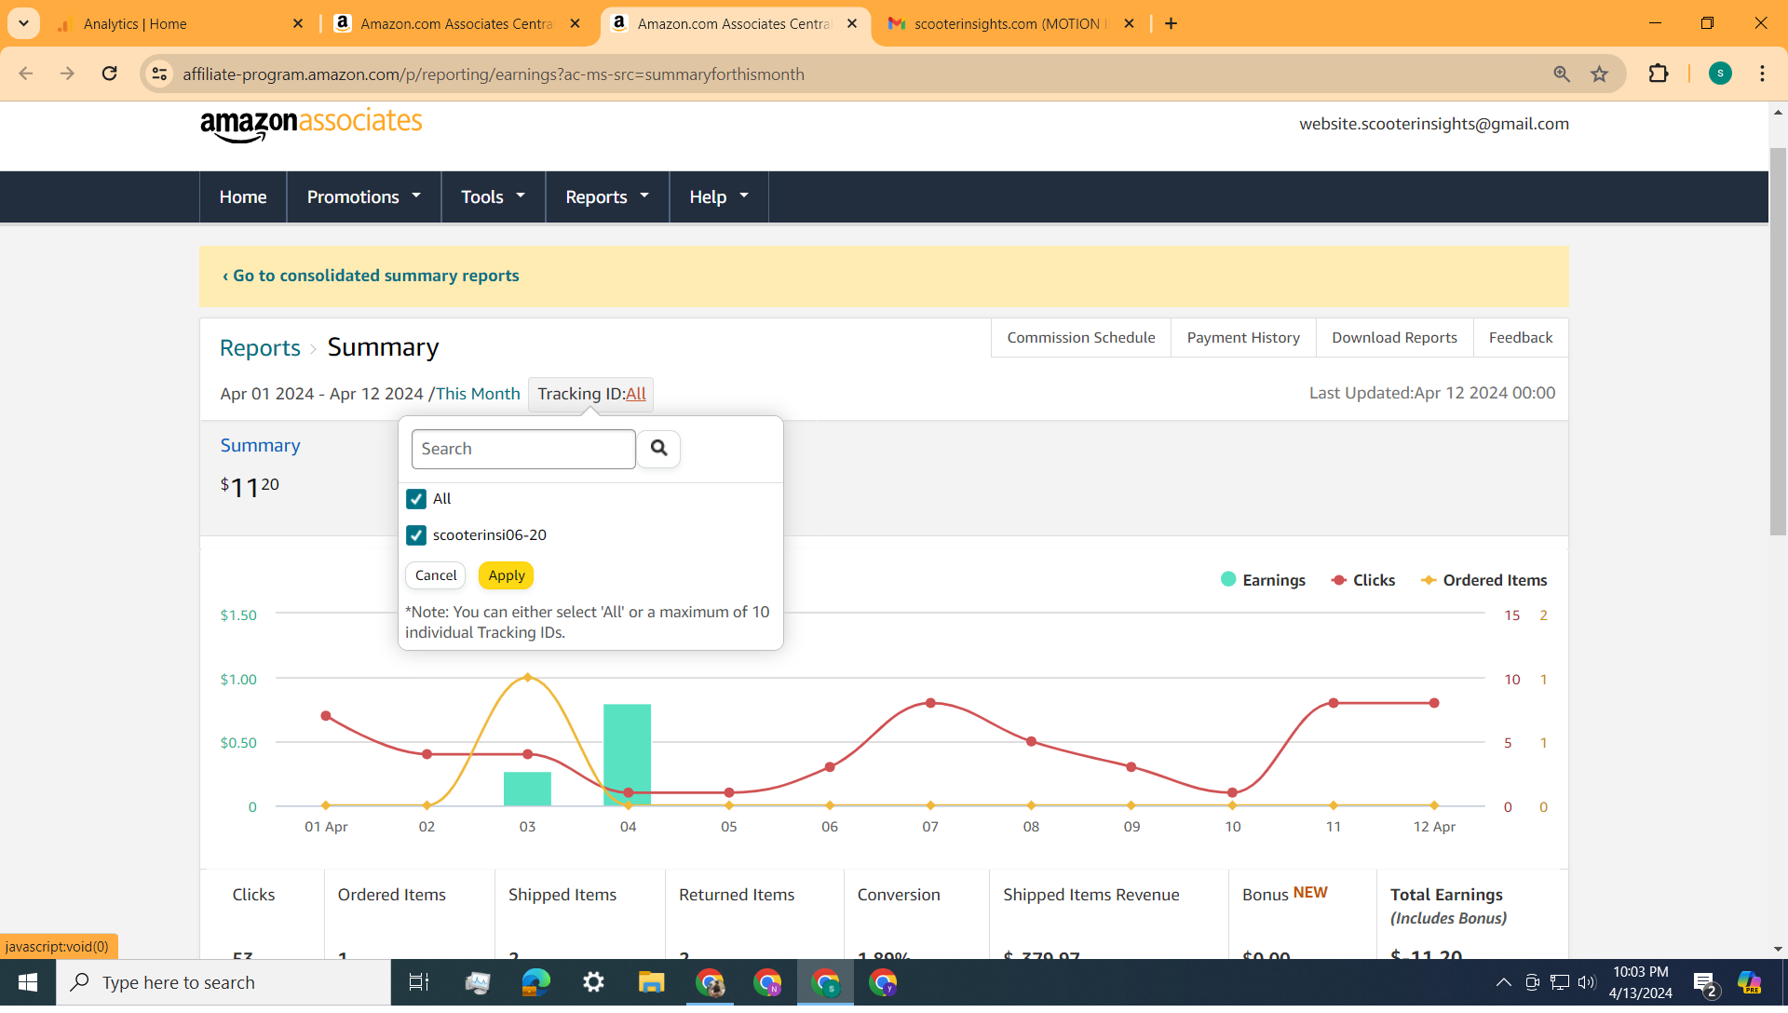Apply the tracking ID selection
The image size is (1788, 1013).
pyautogui.click(x=507, y=575)
